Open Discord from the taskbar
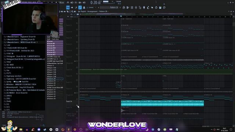Viewport: 235px width, 132px height. (39, 129)
